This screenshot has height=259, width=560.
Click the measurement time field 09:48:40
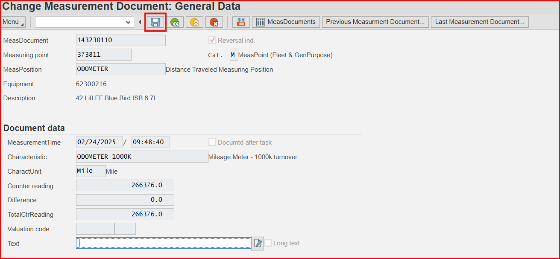(151, 142)
